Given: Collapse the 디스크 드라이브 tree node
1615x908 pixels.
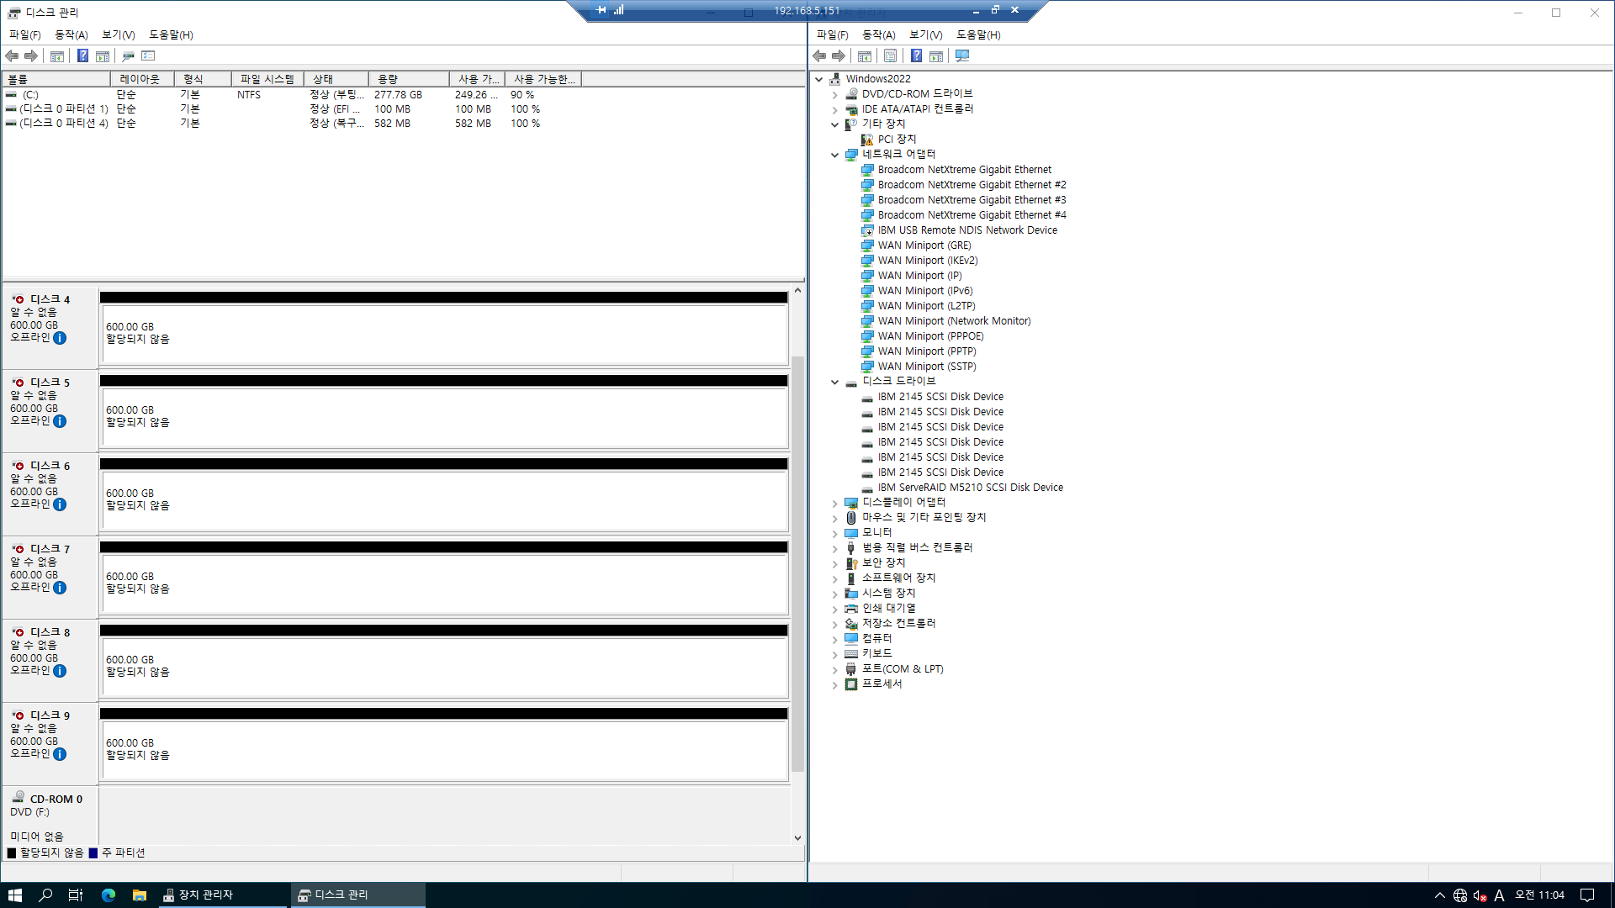Looking at the screenshot, I should 834,382.
